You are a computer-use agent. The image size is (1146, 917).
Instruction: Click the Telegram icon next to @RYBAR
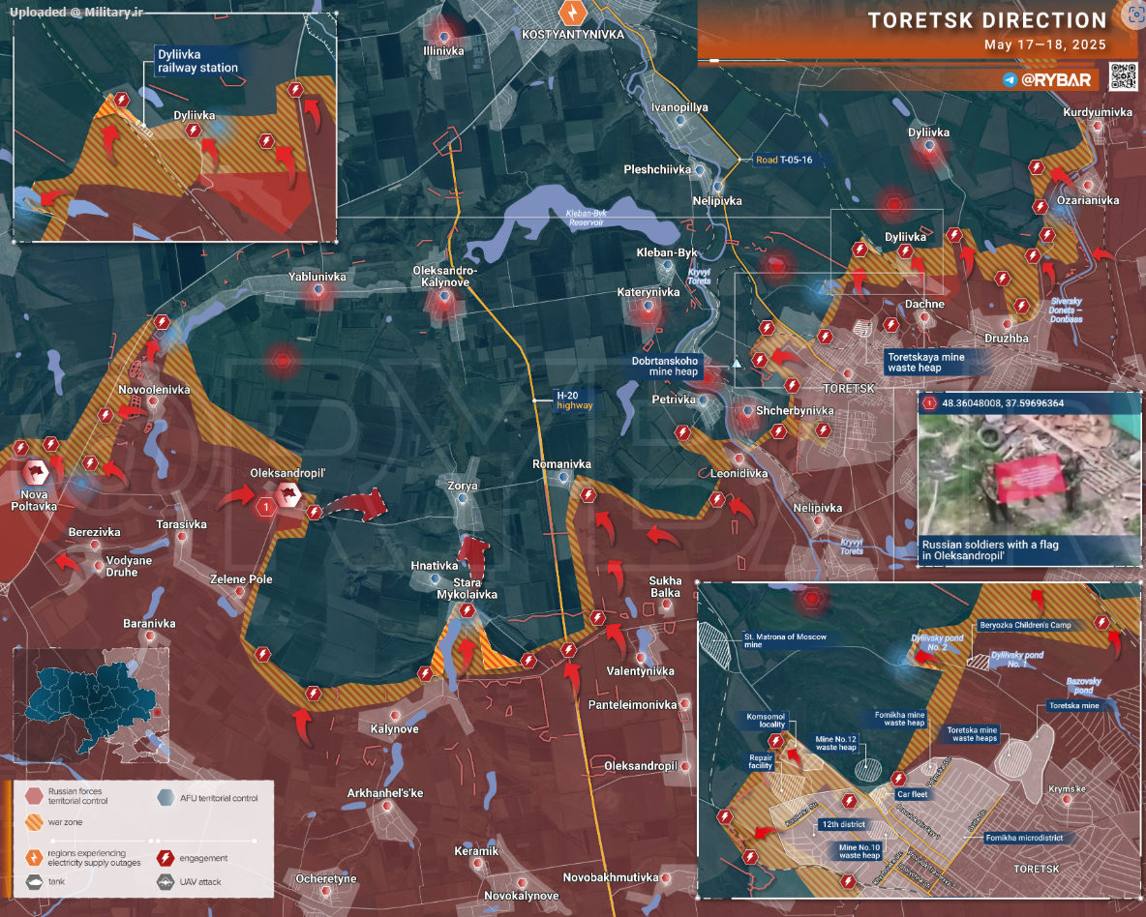(x=1010, y=79)
